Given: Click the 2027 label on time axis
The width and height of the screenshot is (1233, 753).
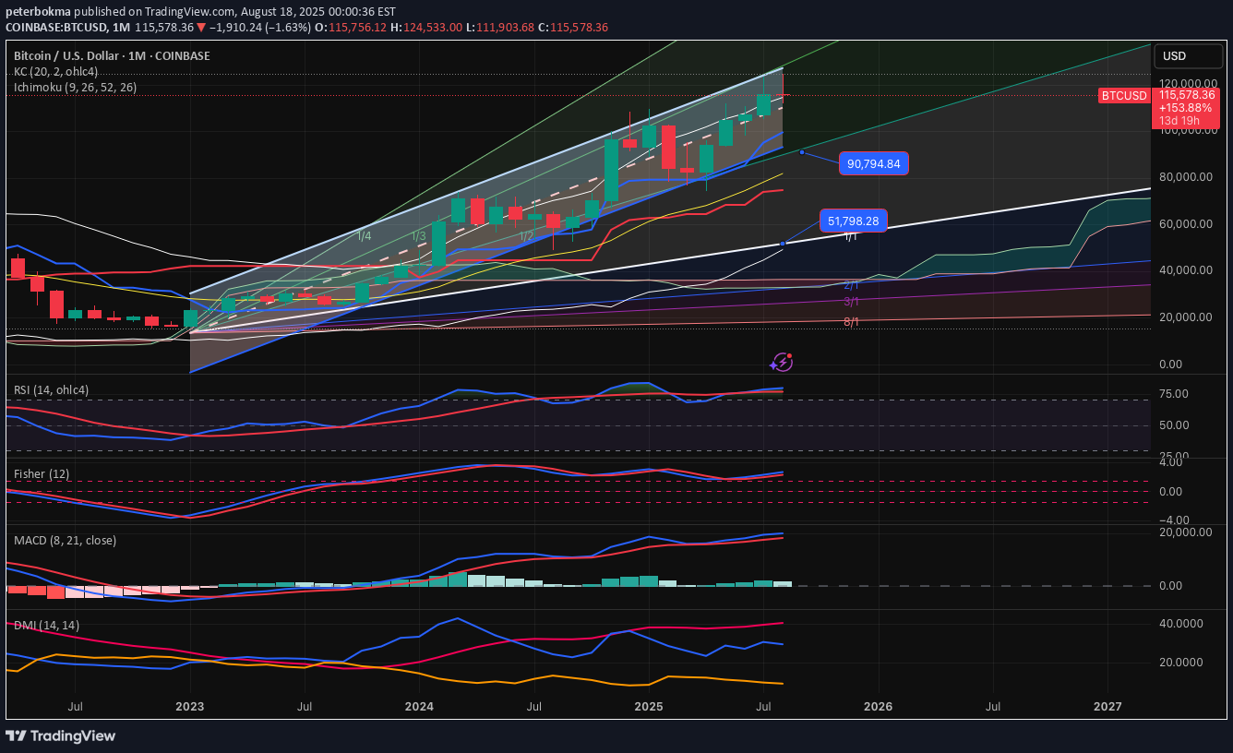Looking at the screenshot, I should (1107, 707).
